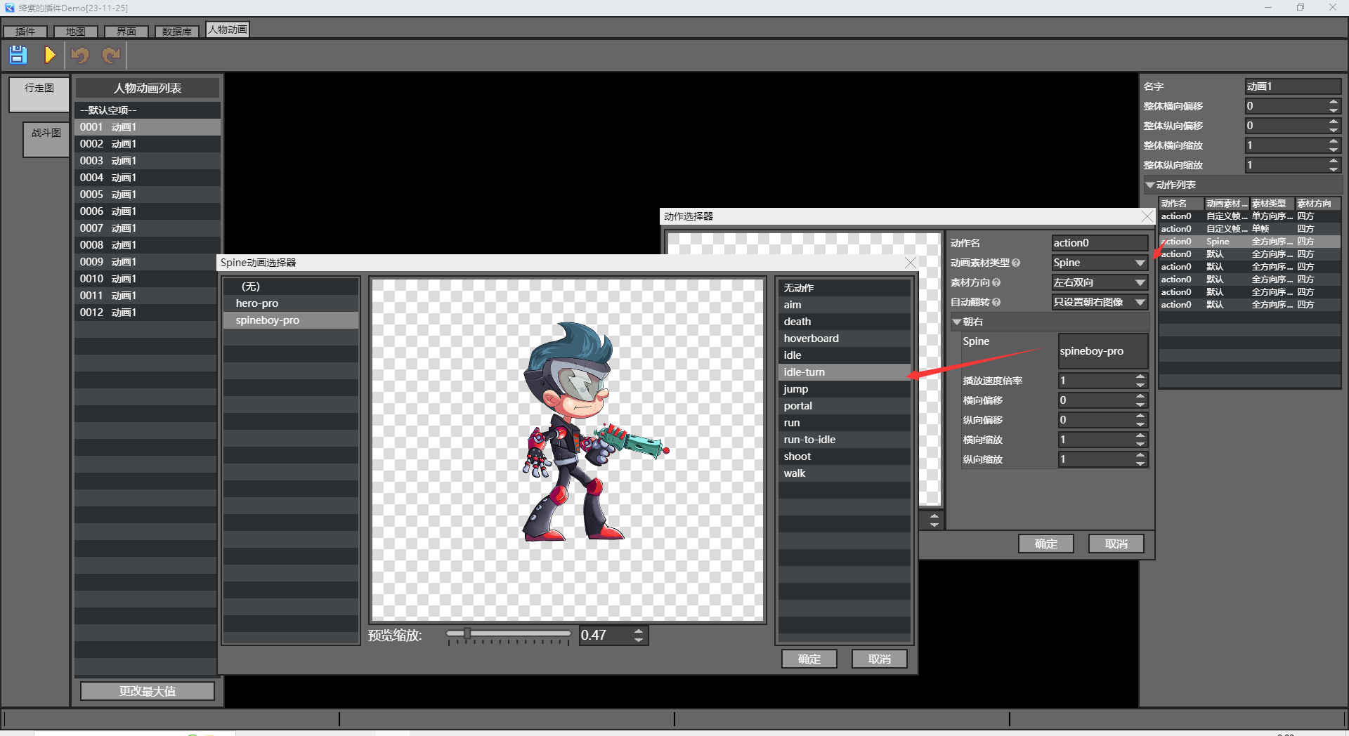Choose the walk animation
The image size is (1349, 736).
[x=845, y=473]
